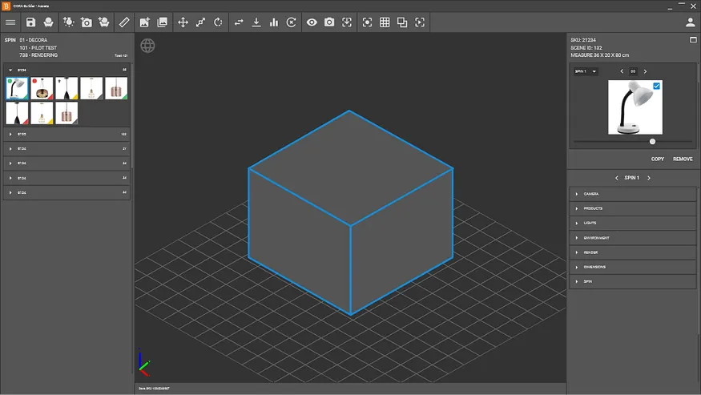
Task: Click right arrow after SPIN 1 label
Action: pos(649,178)
